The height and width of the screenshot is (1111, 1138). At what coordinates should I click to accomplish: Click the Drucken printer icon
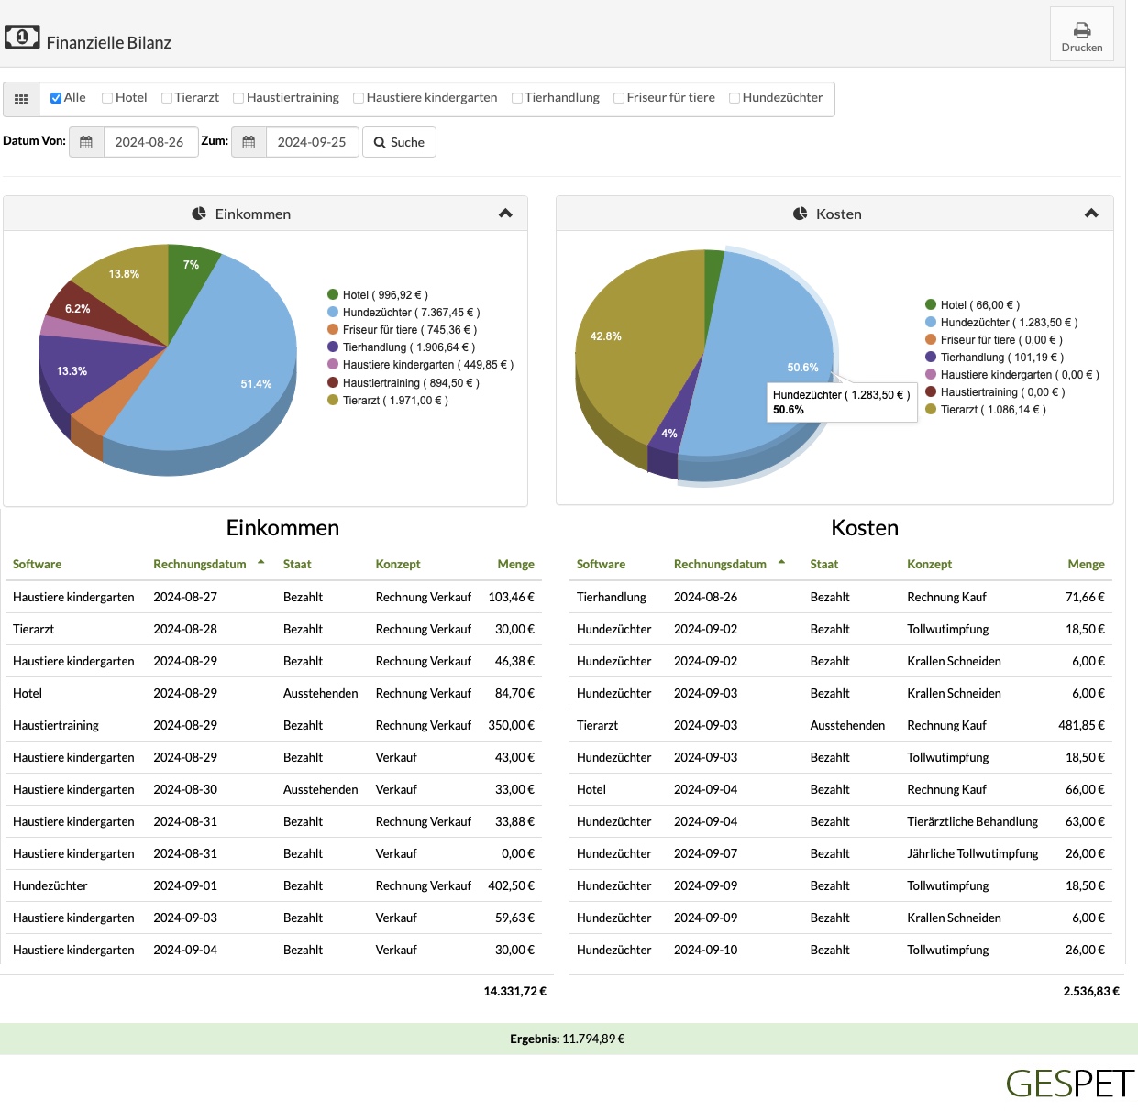click(1082, 30)
